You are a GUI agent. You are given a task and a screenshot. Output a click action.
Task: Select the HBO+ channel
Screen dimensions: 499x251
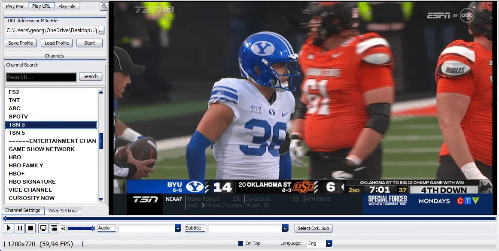pyautogui.click(x=51, y=174)
